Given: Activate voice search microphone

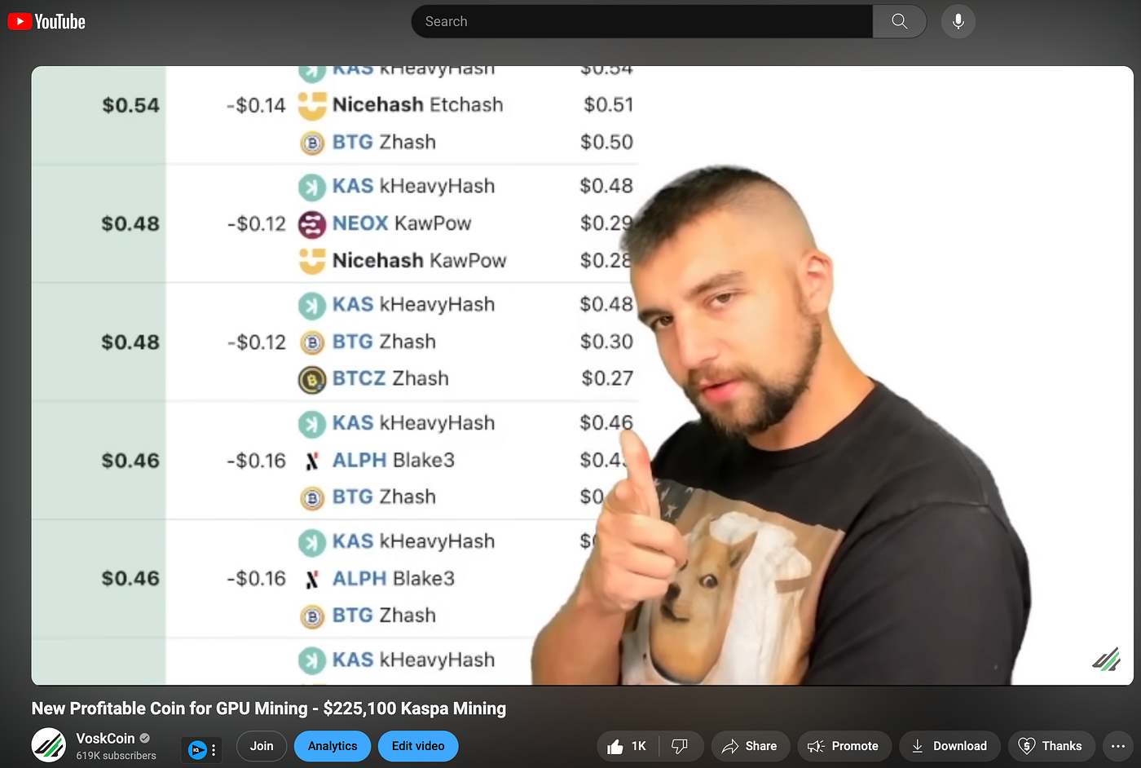Looking at the screenshot, I should point(958,21).
